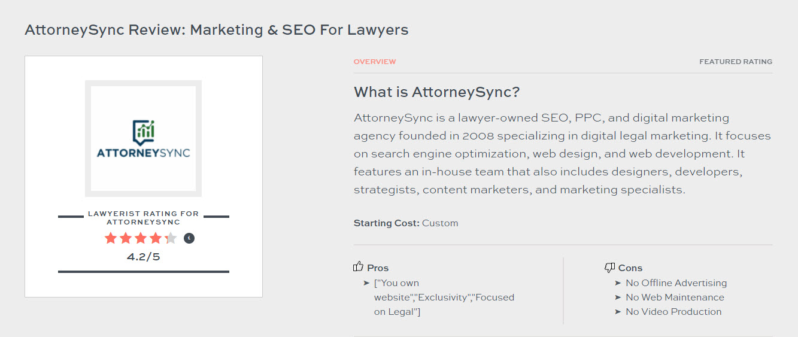Click the first red rating star
The image size is (798, 337).
click(x=111, y=238)
